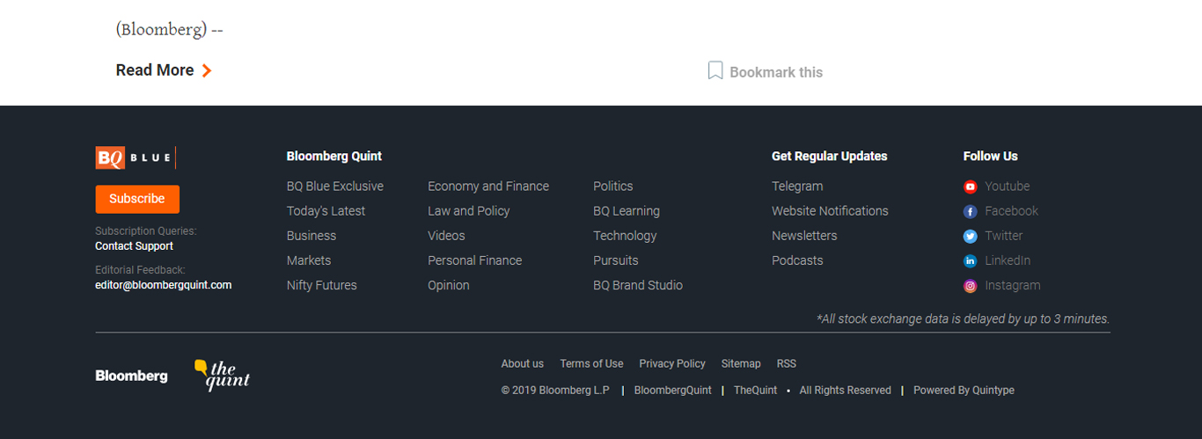
Task: Open The Quint logo link
Action: [x=222, y=375]
